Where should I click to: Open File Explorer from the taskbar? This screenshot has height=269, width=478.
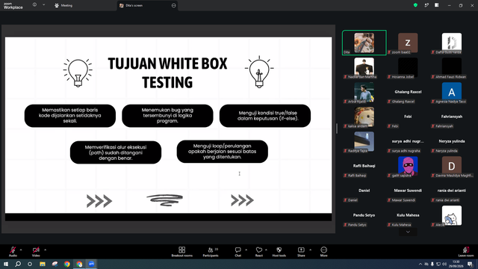tap(43, 264)
